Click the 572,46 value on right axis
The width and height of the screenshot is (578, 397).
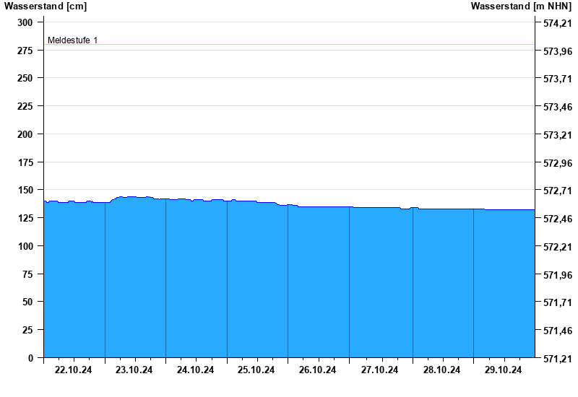(558, 219)
